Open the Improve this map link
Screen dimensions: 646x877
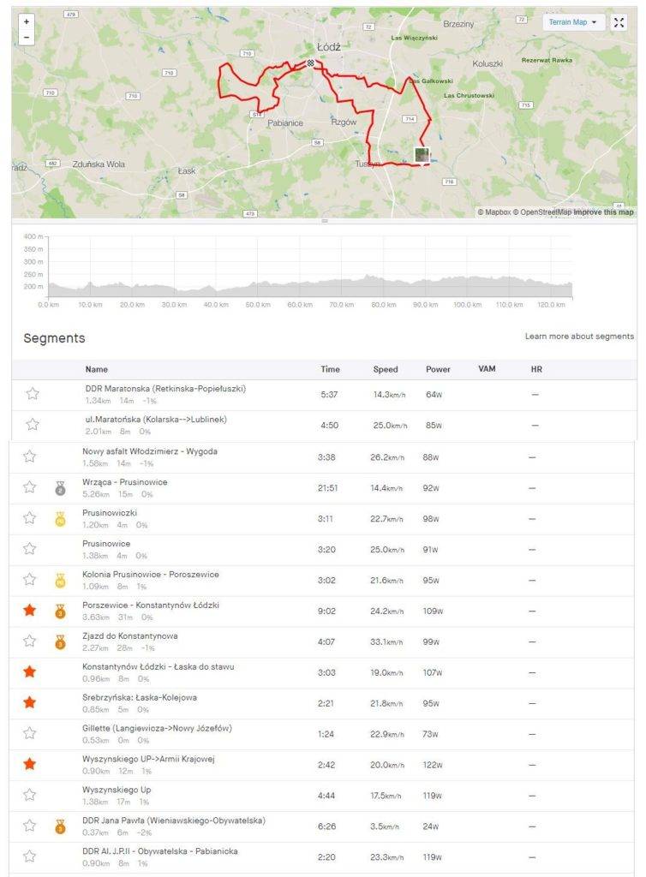pyautogui.click(x=603, y=212)
